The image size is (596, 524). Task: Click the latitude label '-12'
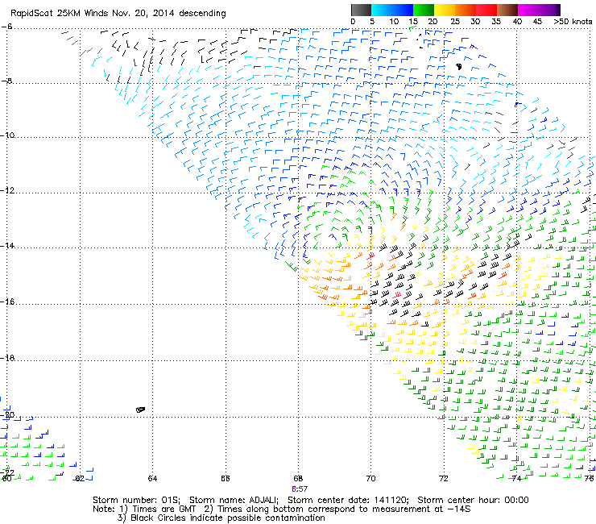coord(8,190)
